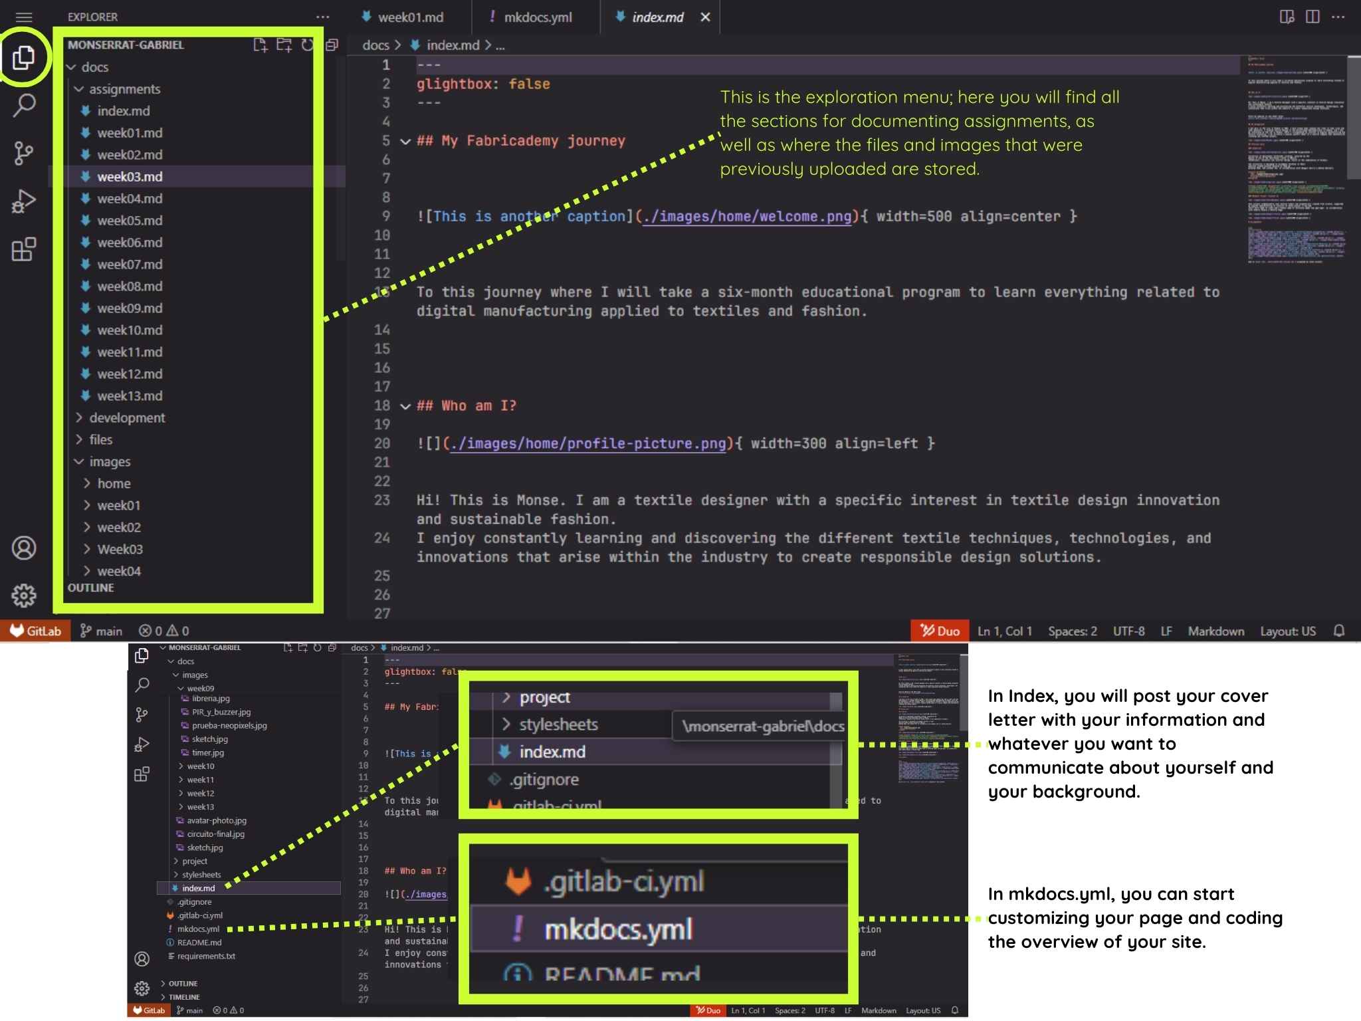This screenshot has width=1361, height=1021.
Task: Expand the week01 images folder
Action: 118,505
